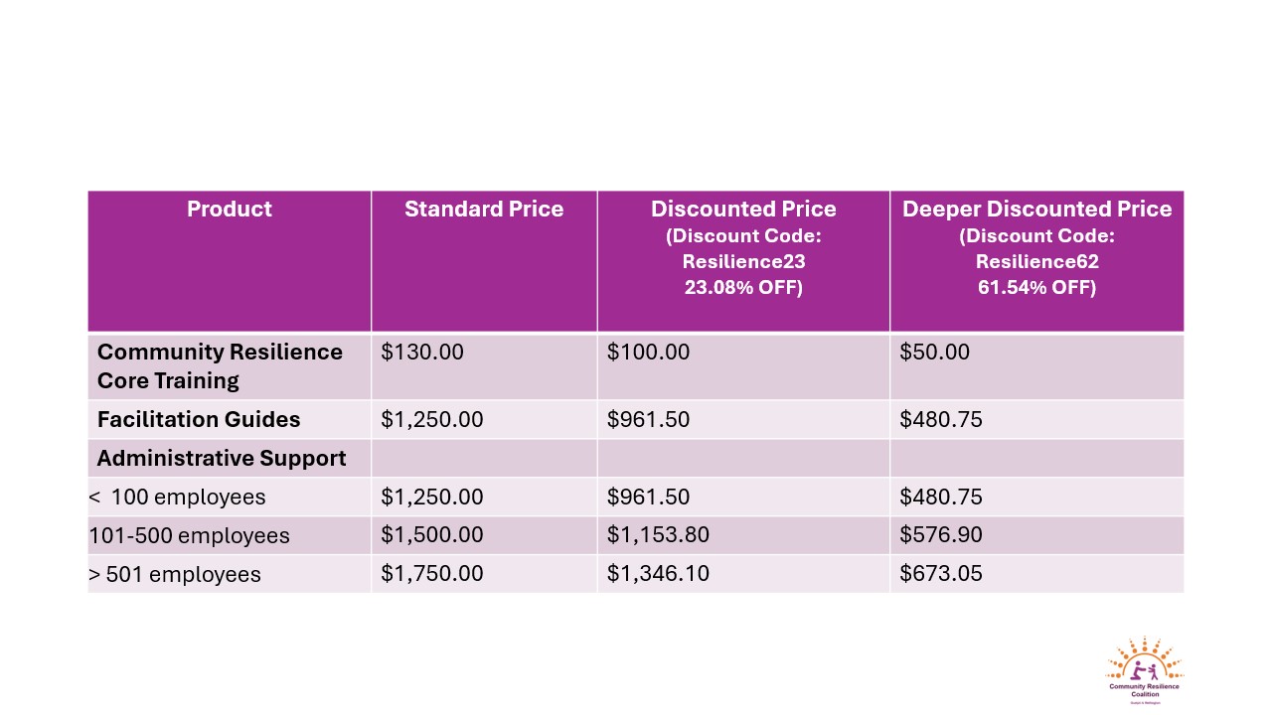Select the Facilitation Guides row label
Image resolution: width=1272 pixels, height=715 pixels.
pyautogui.click(x=230, y=419)
